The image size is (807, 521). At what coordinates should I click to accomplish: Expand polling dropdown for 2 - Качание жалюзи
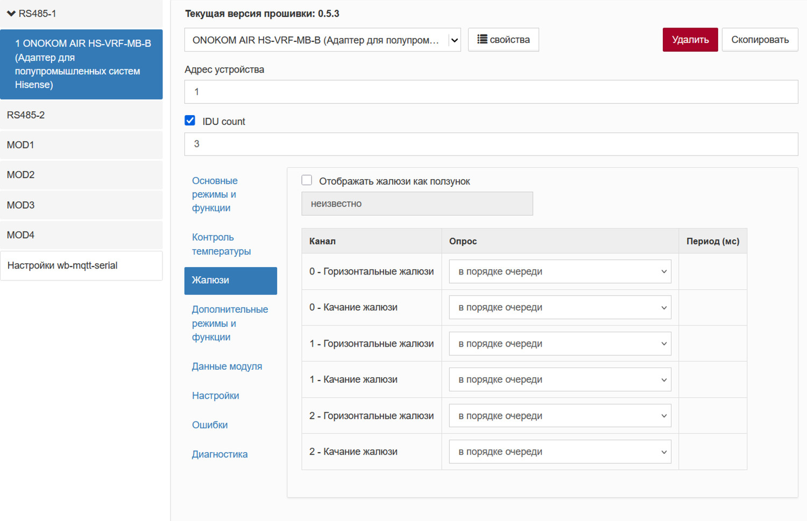(560, 452)
